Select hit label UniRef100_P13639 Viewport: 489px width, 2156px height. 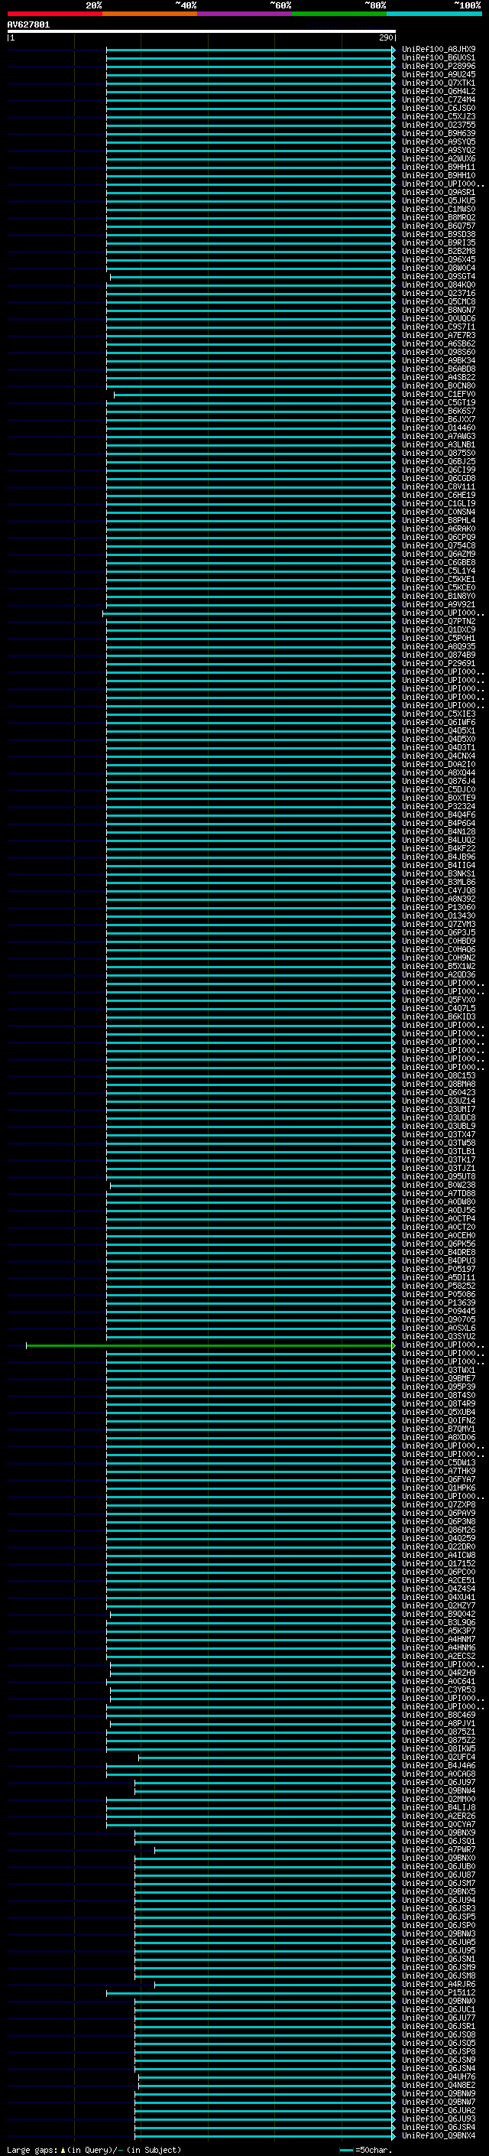[x=439, y=1303]
